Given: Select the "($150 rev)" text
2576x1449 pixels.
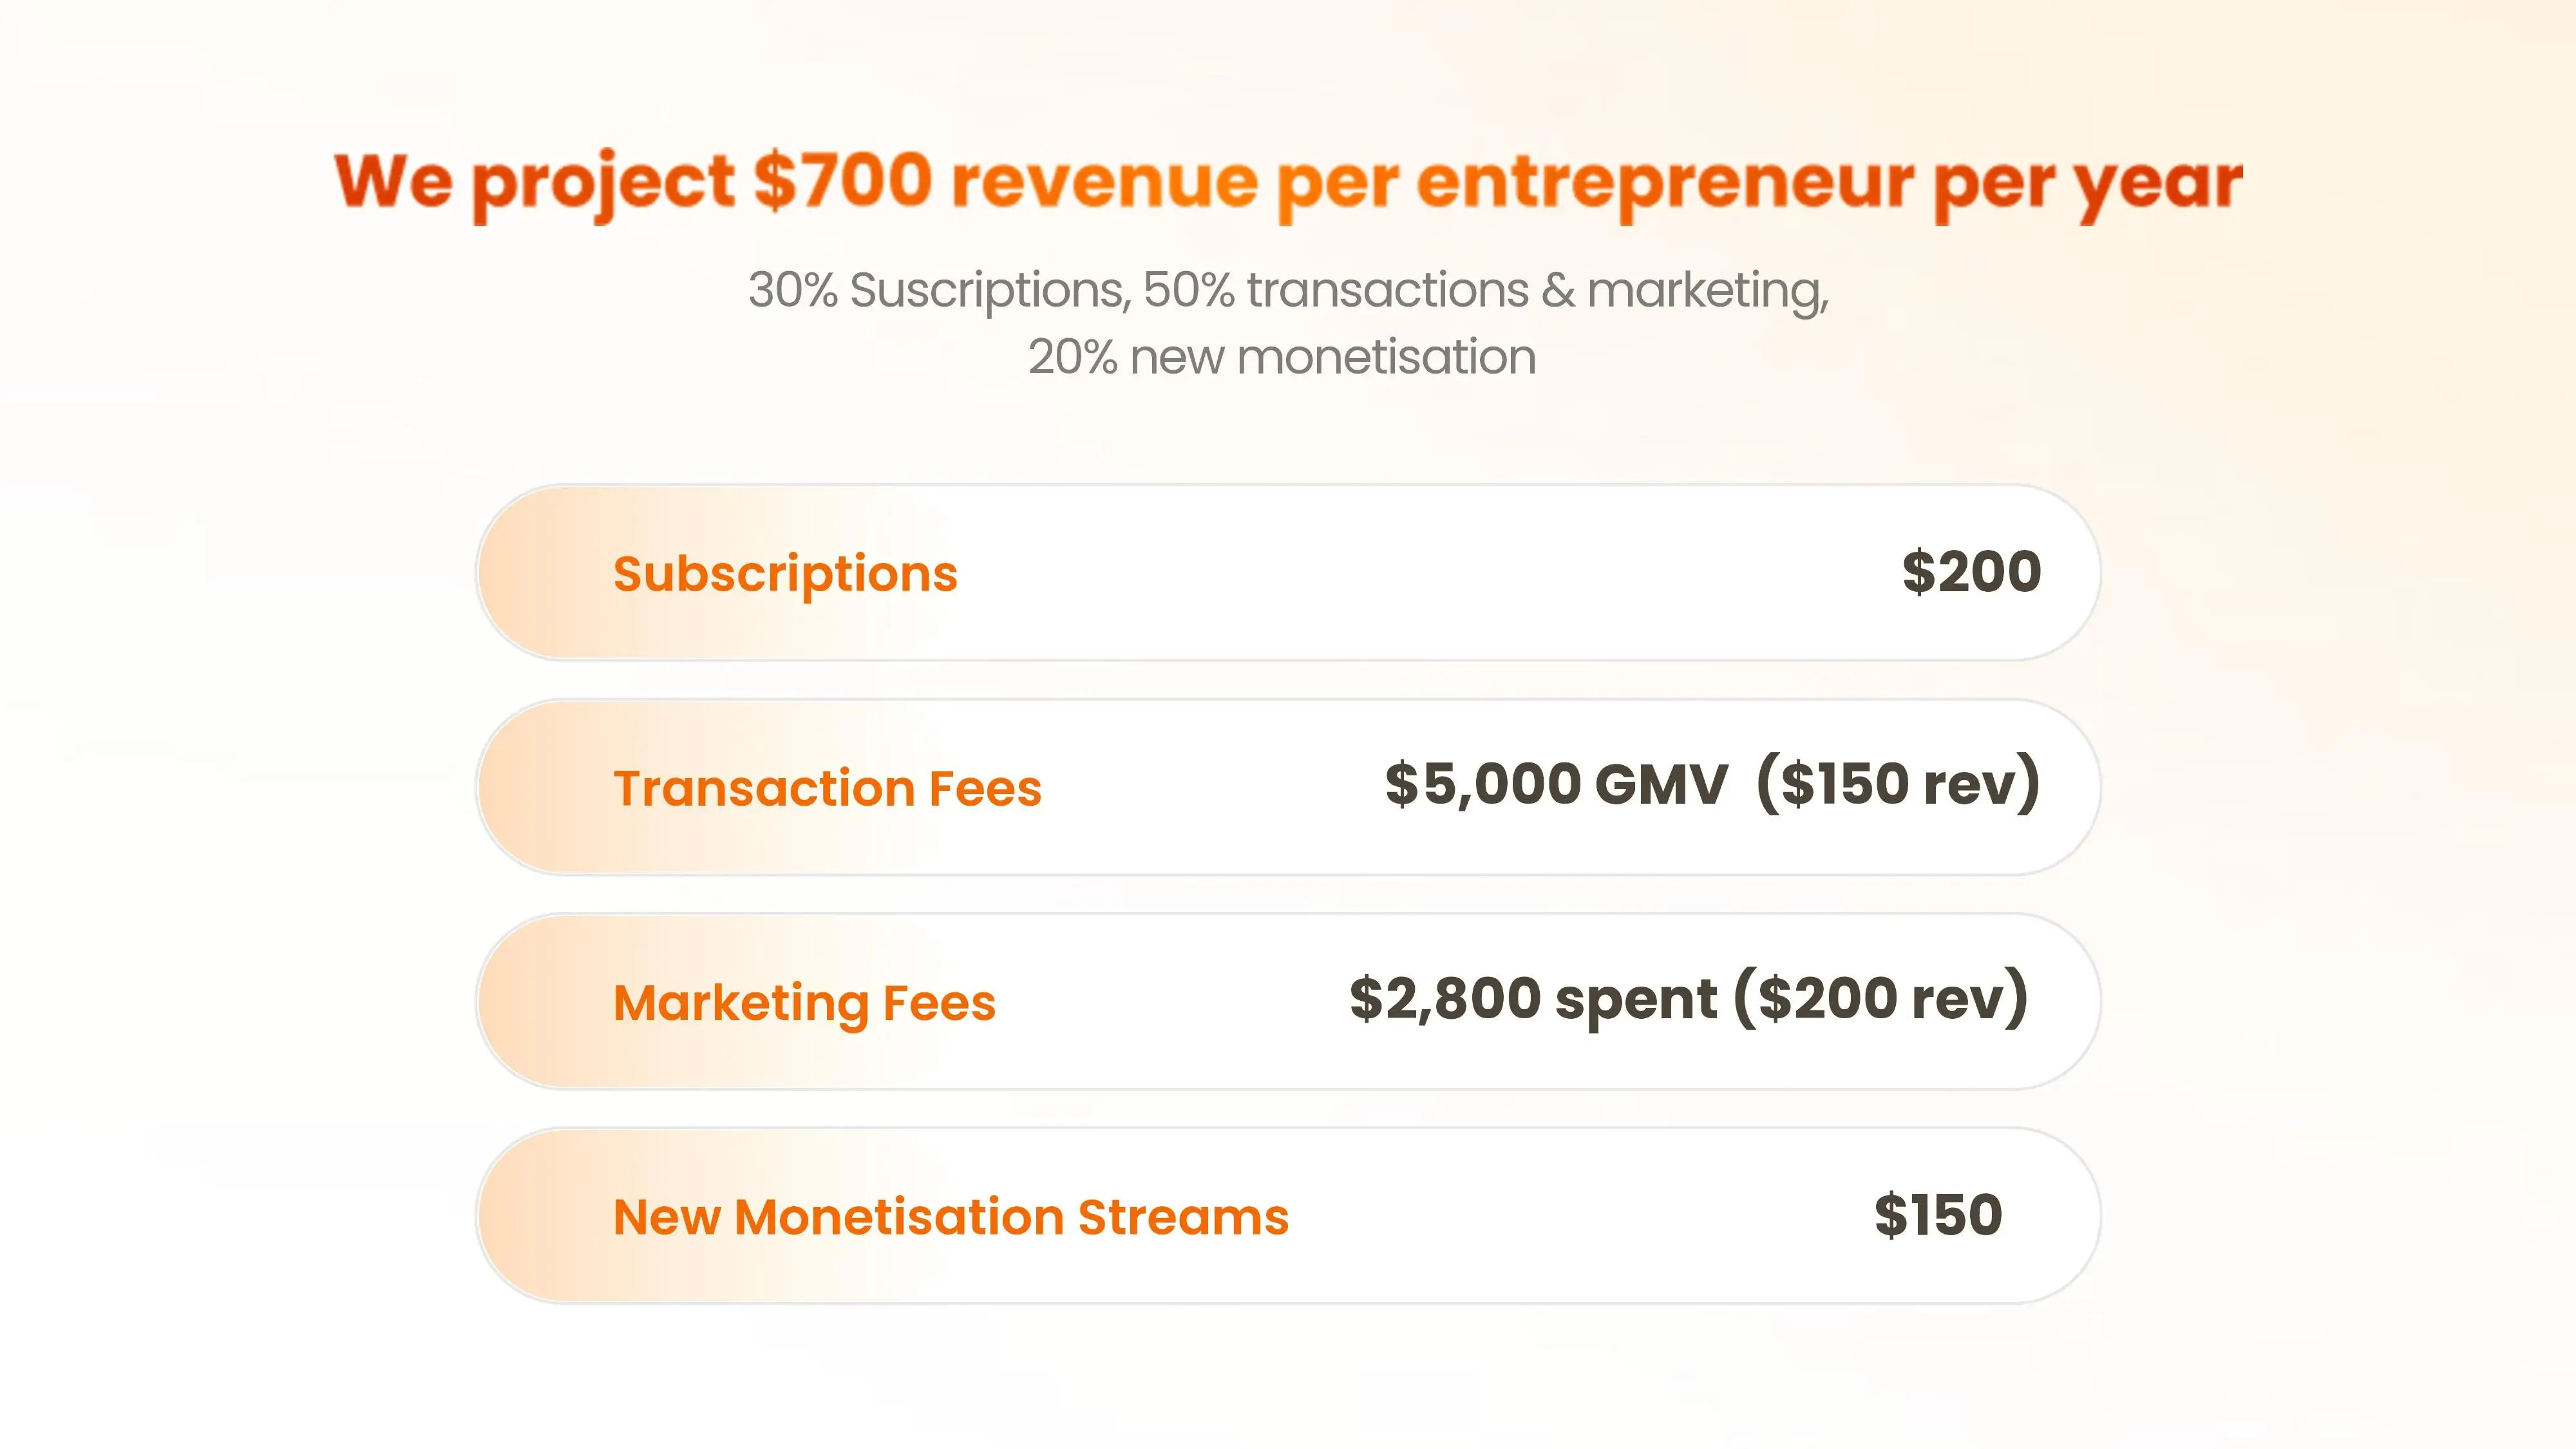Looking at the screenshot, I should 1897,784.
